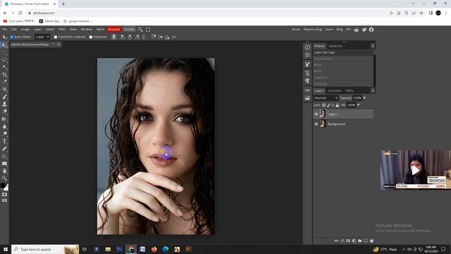Select the Type tool
The width and height of the screenshot is (451, 254).
tap(4, 141)
